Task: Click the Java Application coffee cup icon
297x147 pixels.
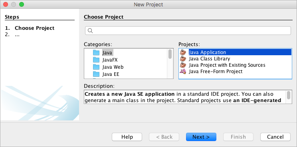Action: [x=183, y=52]
